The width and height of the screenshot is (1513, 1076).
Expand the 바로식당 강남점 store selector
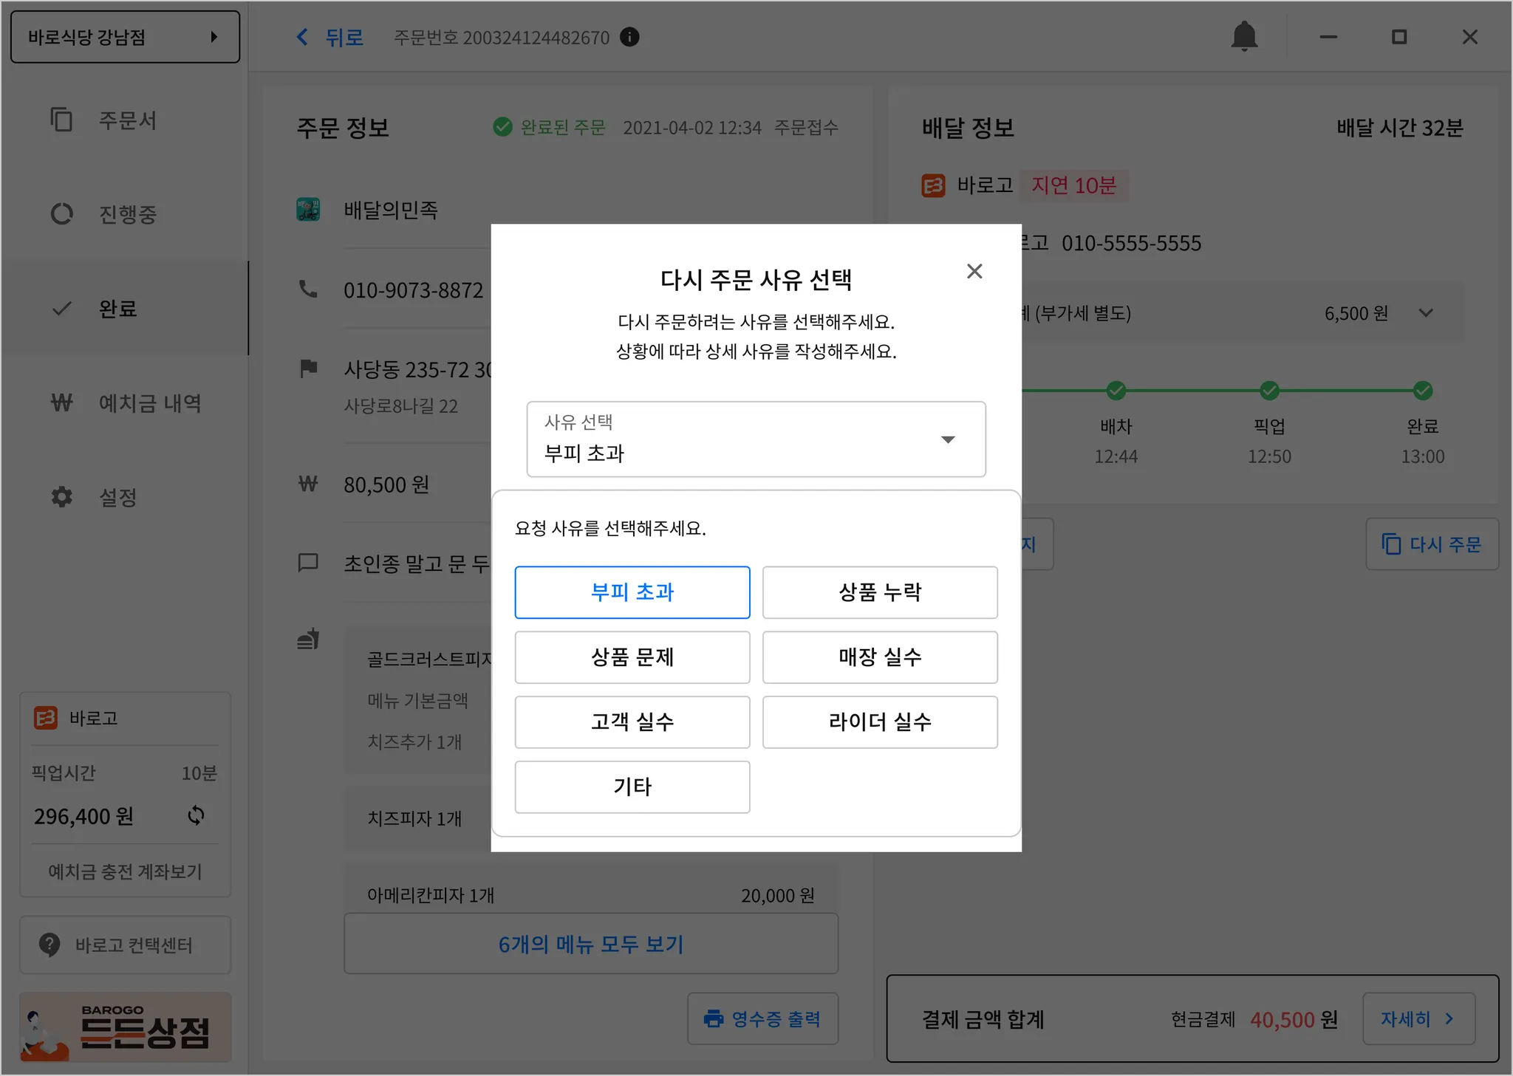tap(125, 37)
